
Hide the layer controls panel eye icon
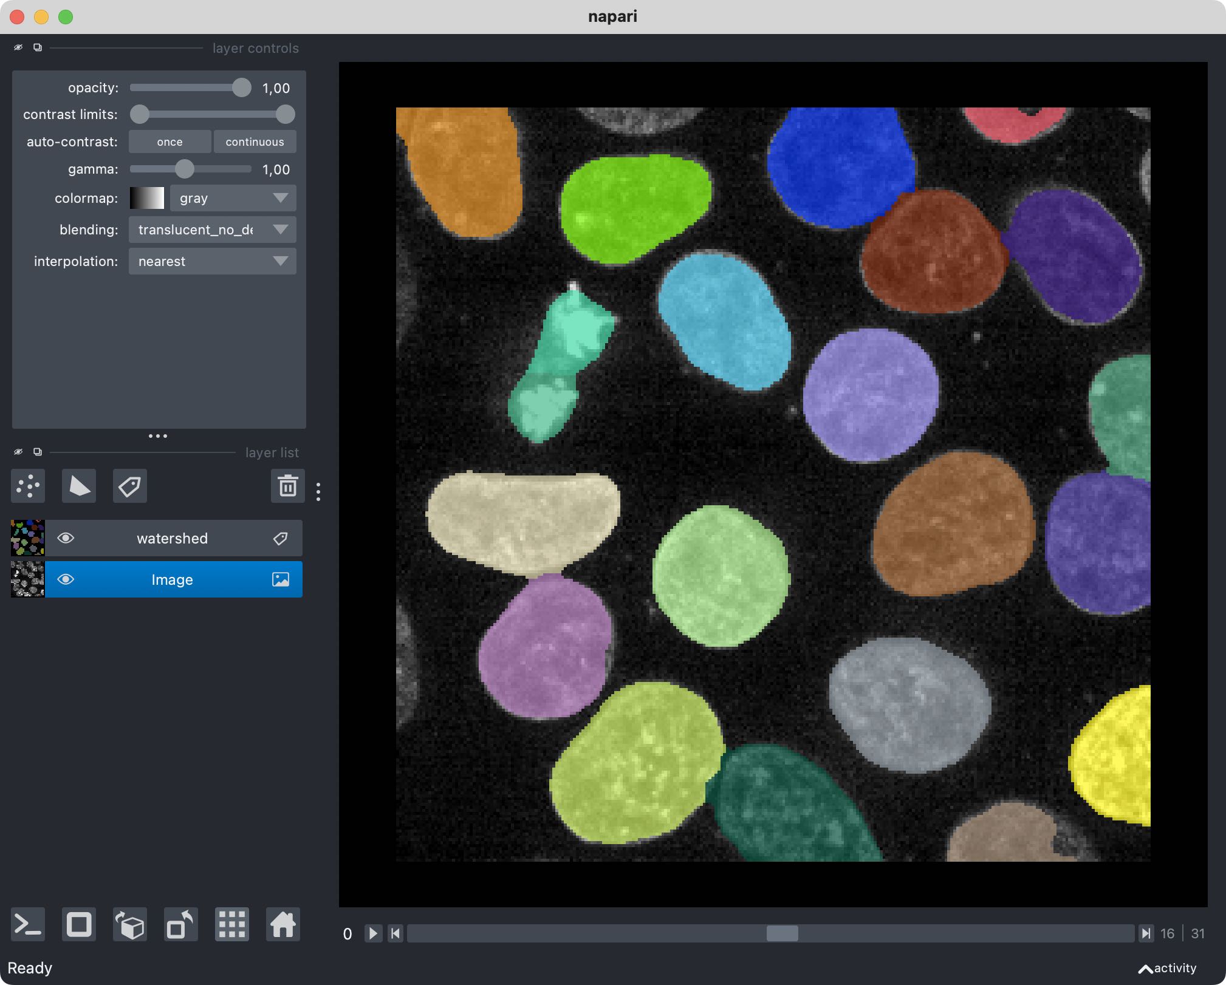[x=18, y=47]
